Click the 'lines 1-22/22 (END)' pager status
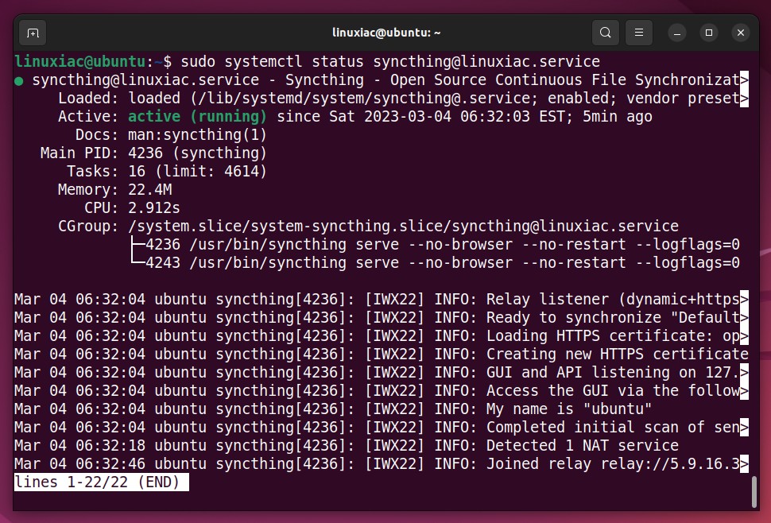Image resolution: width=771 pixels, height=523 pixels. tap(101, 482)
